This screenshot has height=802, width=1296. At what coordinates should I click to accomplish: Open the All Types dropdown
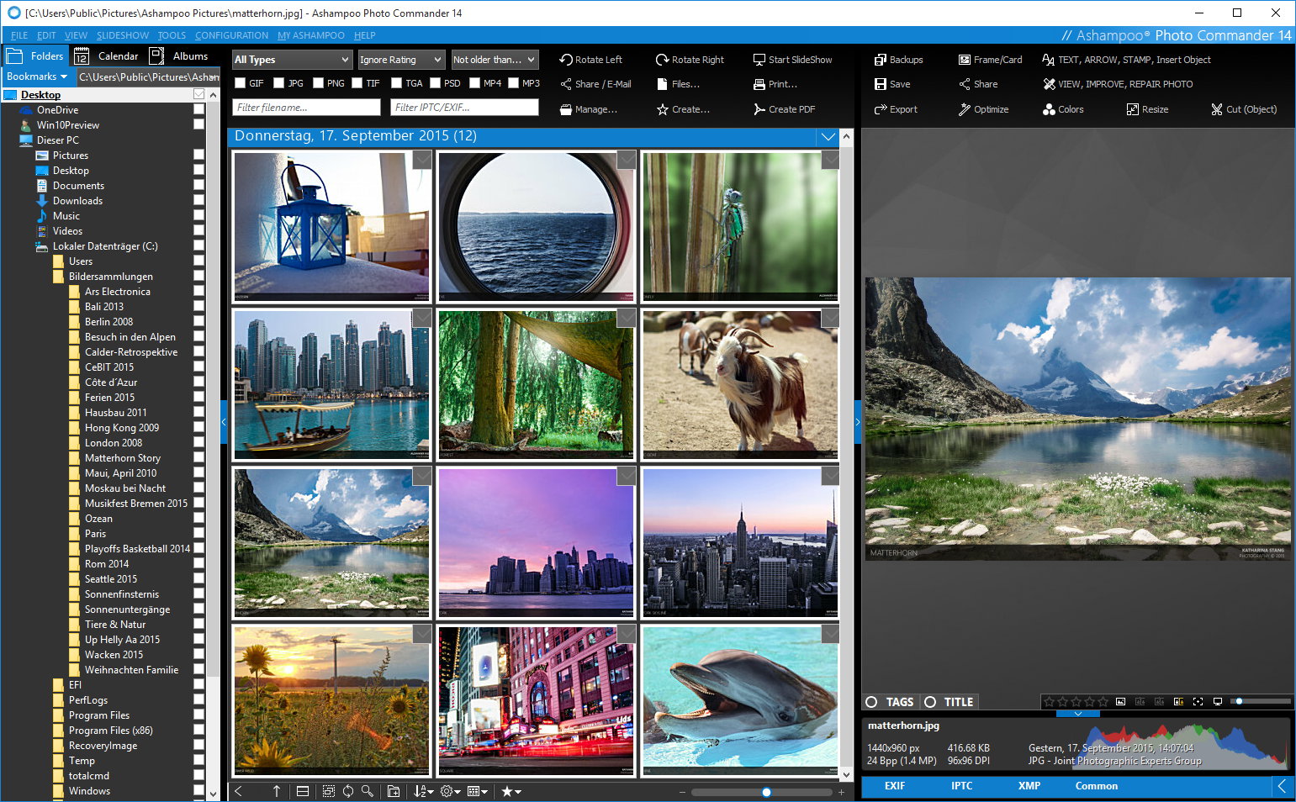(x=291, y=60)
